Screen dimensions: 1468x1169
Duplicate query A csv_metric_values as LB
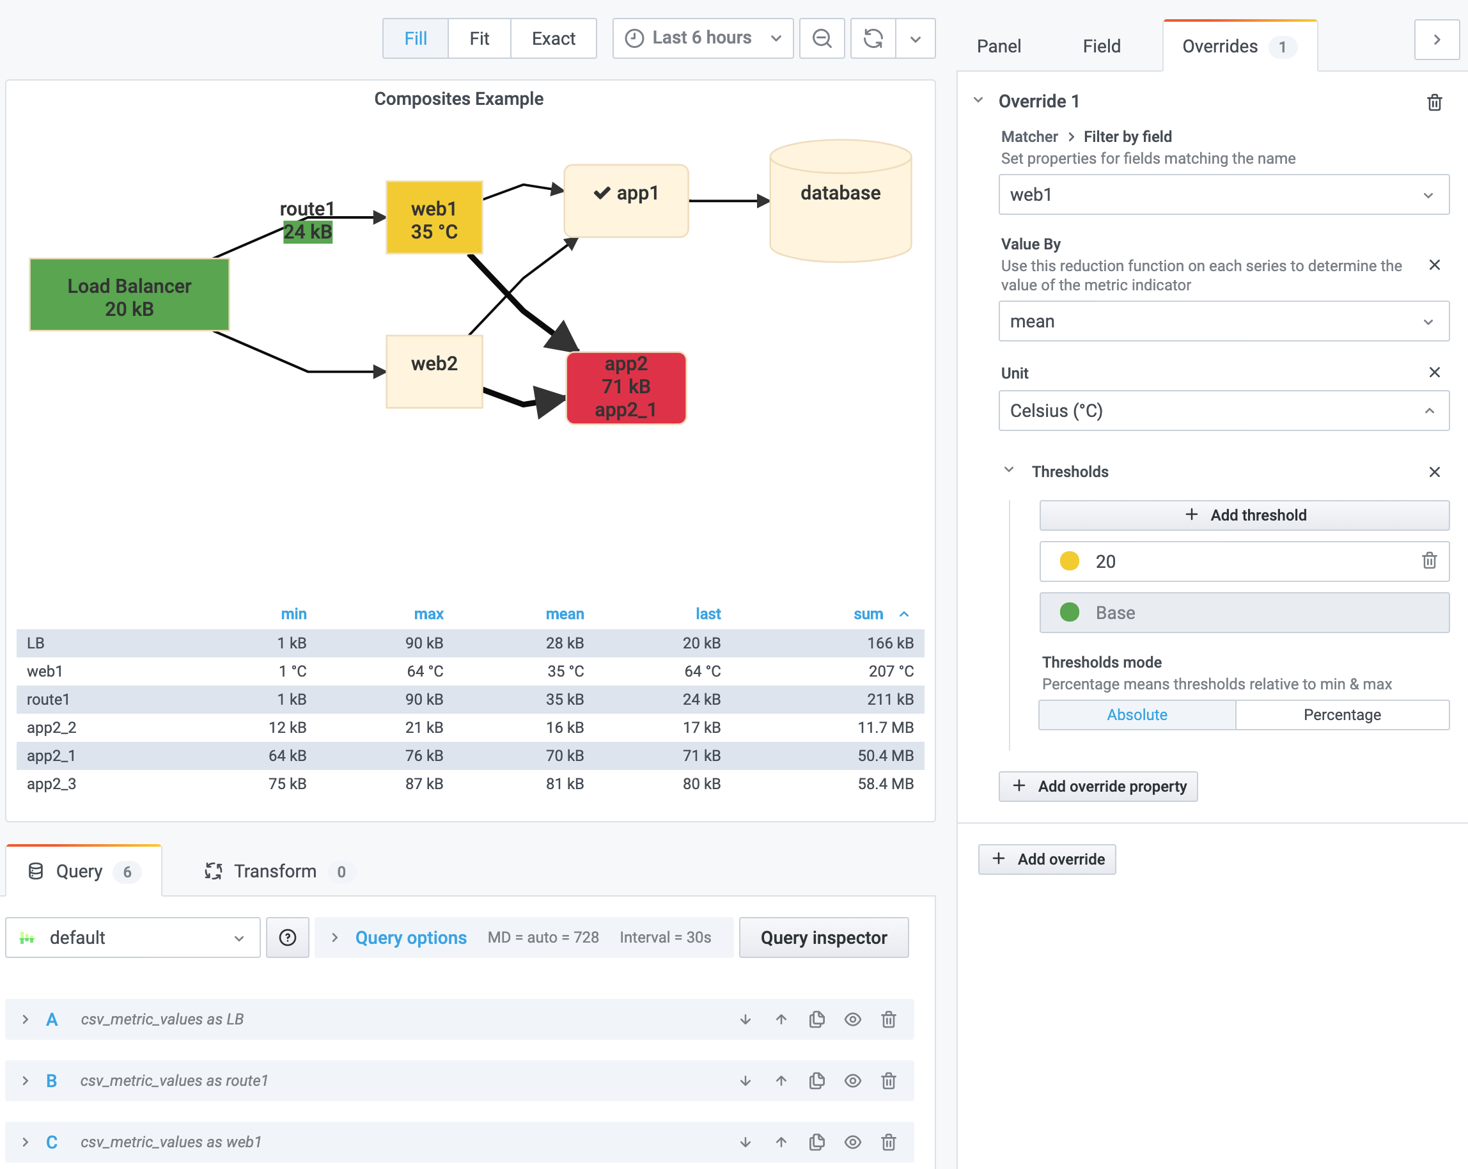pyautogui.click(x=816, y=1019)
